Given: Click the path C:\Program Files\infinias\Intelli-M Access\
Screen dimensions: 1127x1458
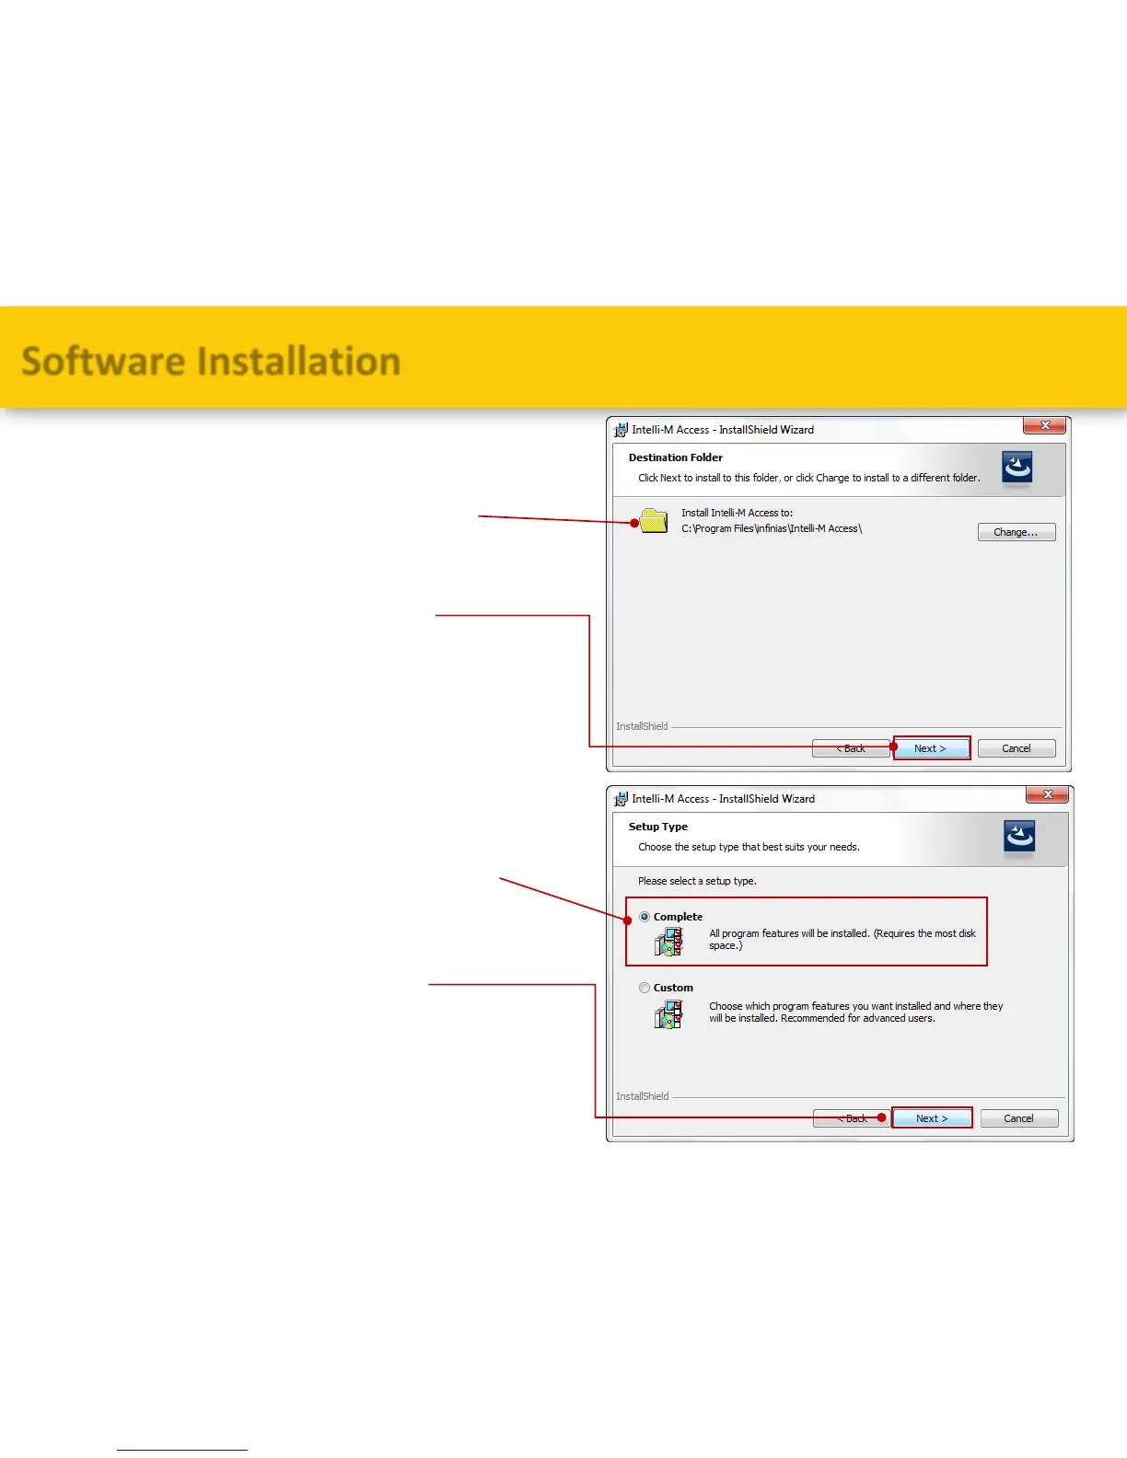Looking at the screenshot, I should click(772, 528).
